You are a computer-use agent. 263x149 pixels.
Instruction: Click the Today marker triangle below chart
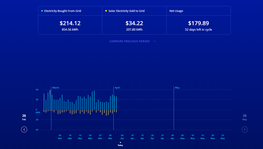[120, 142]
